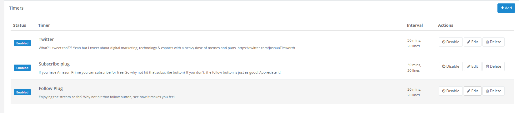Delete the Subscribe plug timer
Image resolution: width=519 pixels, height=113 pixels.
click(x=493, y=66)
